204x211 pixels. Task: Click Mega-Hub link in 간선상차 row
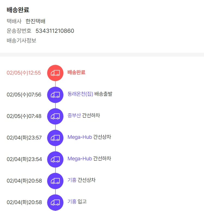pyautogui.click(x=79, y=137)
